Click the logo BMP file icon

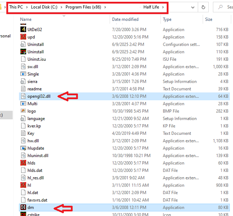[x=23, y=111]
